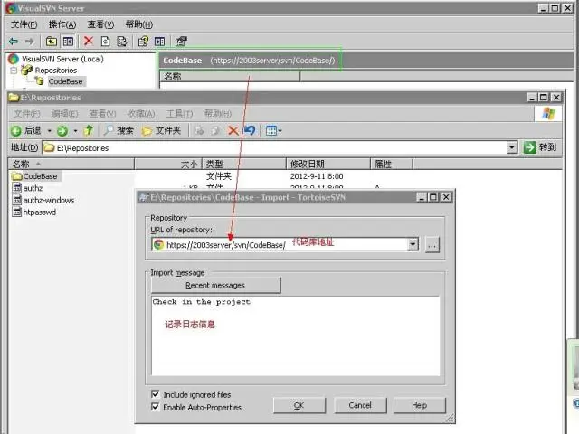Open 收藏(A) menu in Explorer window
This screenshot has height=434, width=579.
141,114
